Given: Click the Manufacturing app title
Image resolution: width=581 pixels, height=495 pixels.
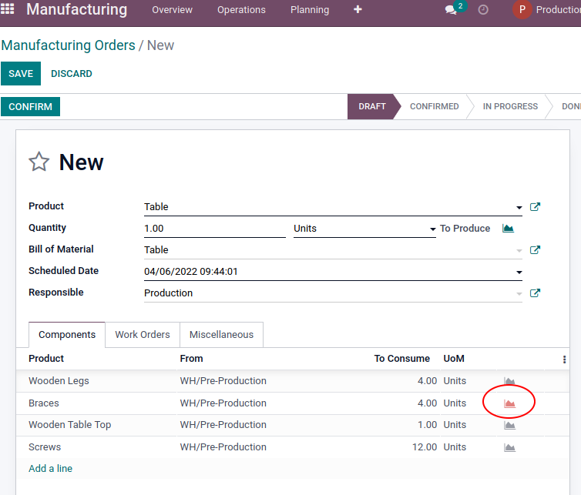Looking at the screenshot, I should coord(77,9).
